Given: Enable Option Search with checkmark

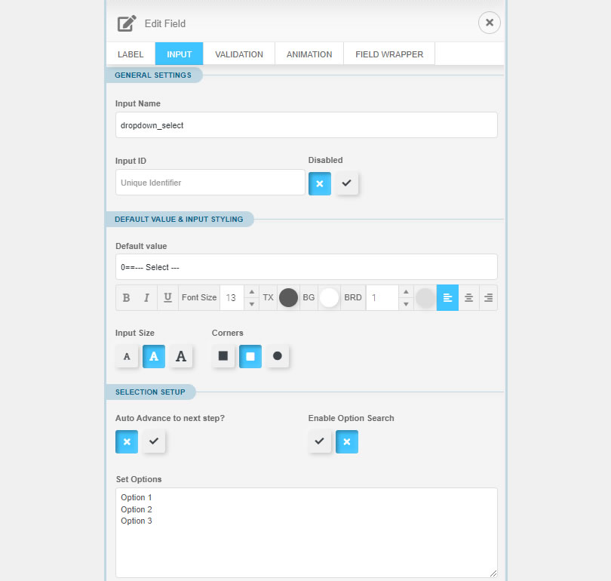Looking at the screenshot, I should [320, 441].
